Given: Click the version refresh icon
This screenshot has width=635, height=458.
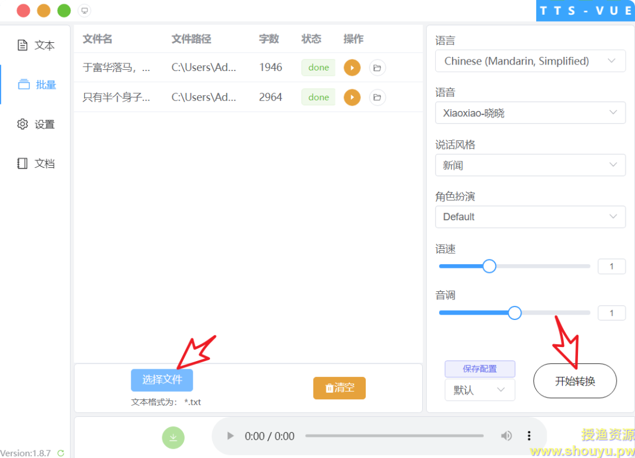Looking at the screenshot, I should (61, 453).
